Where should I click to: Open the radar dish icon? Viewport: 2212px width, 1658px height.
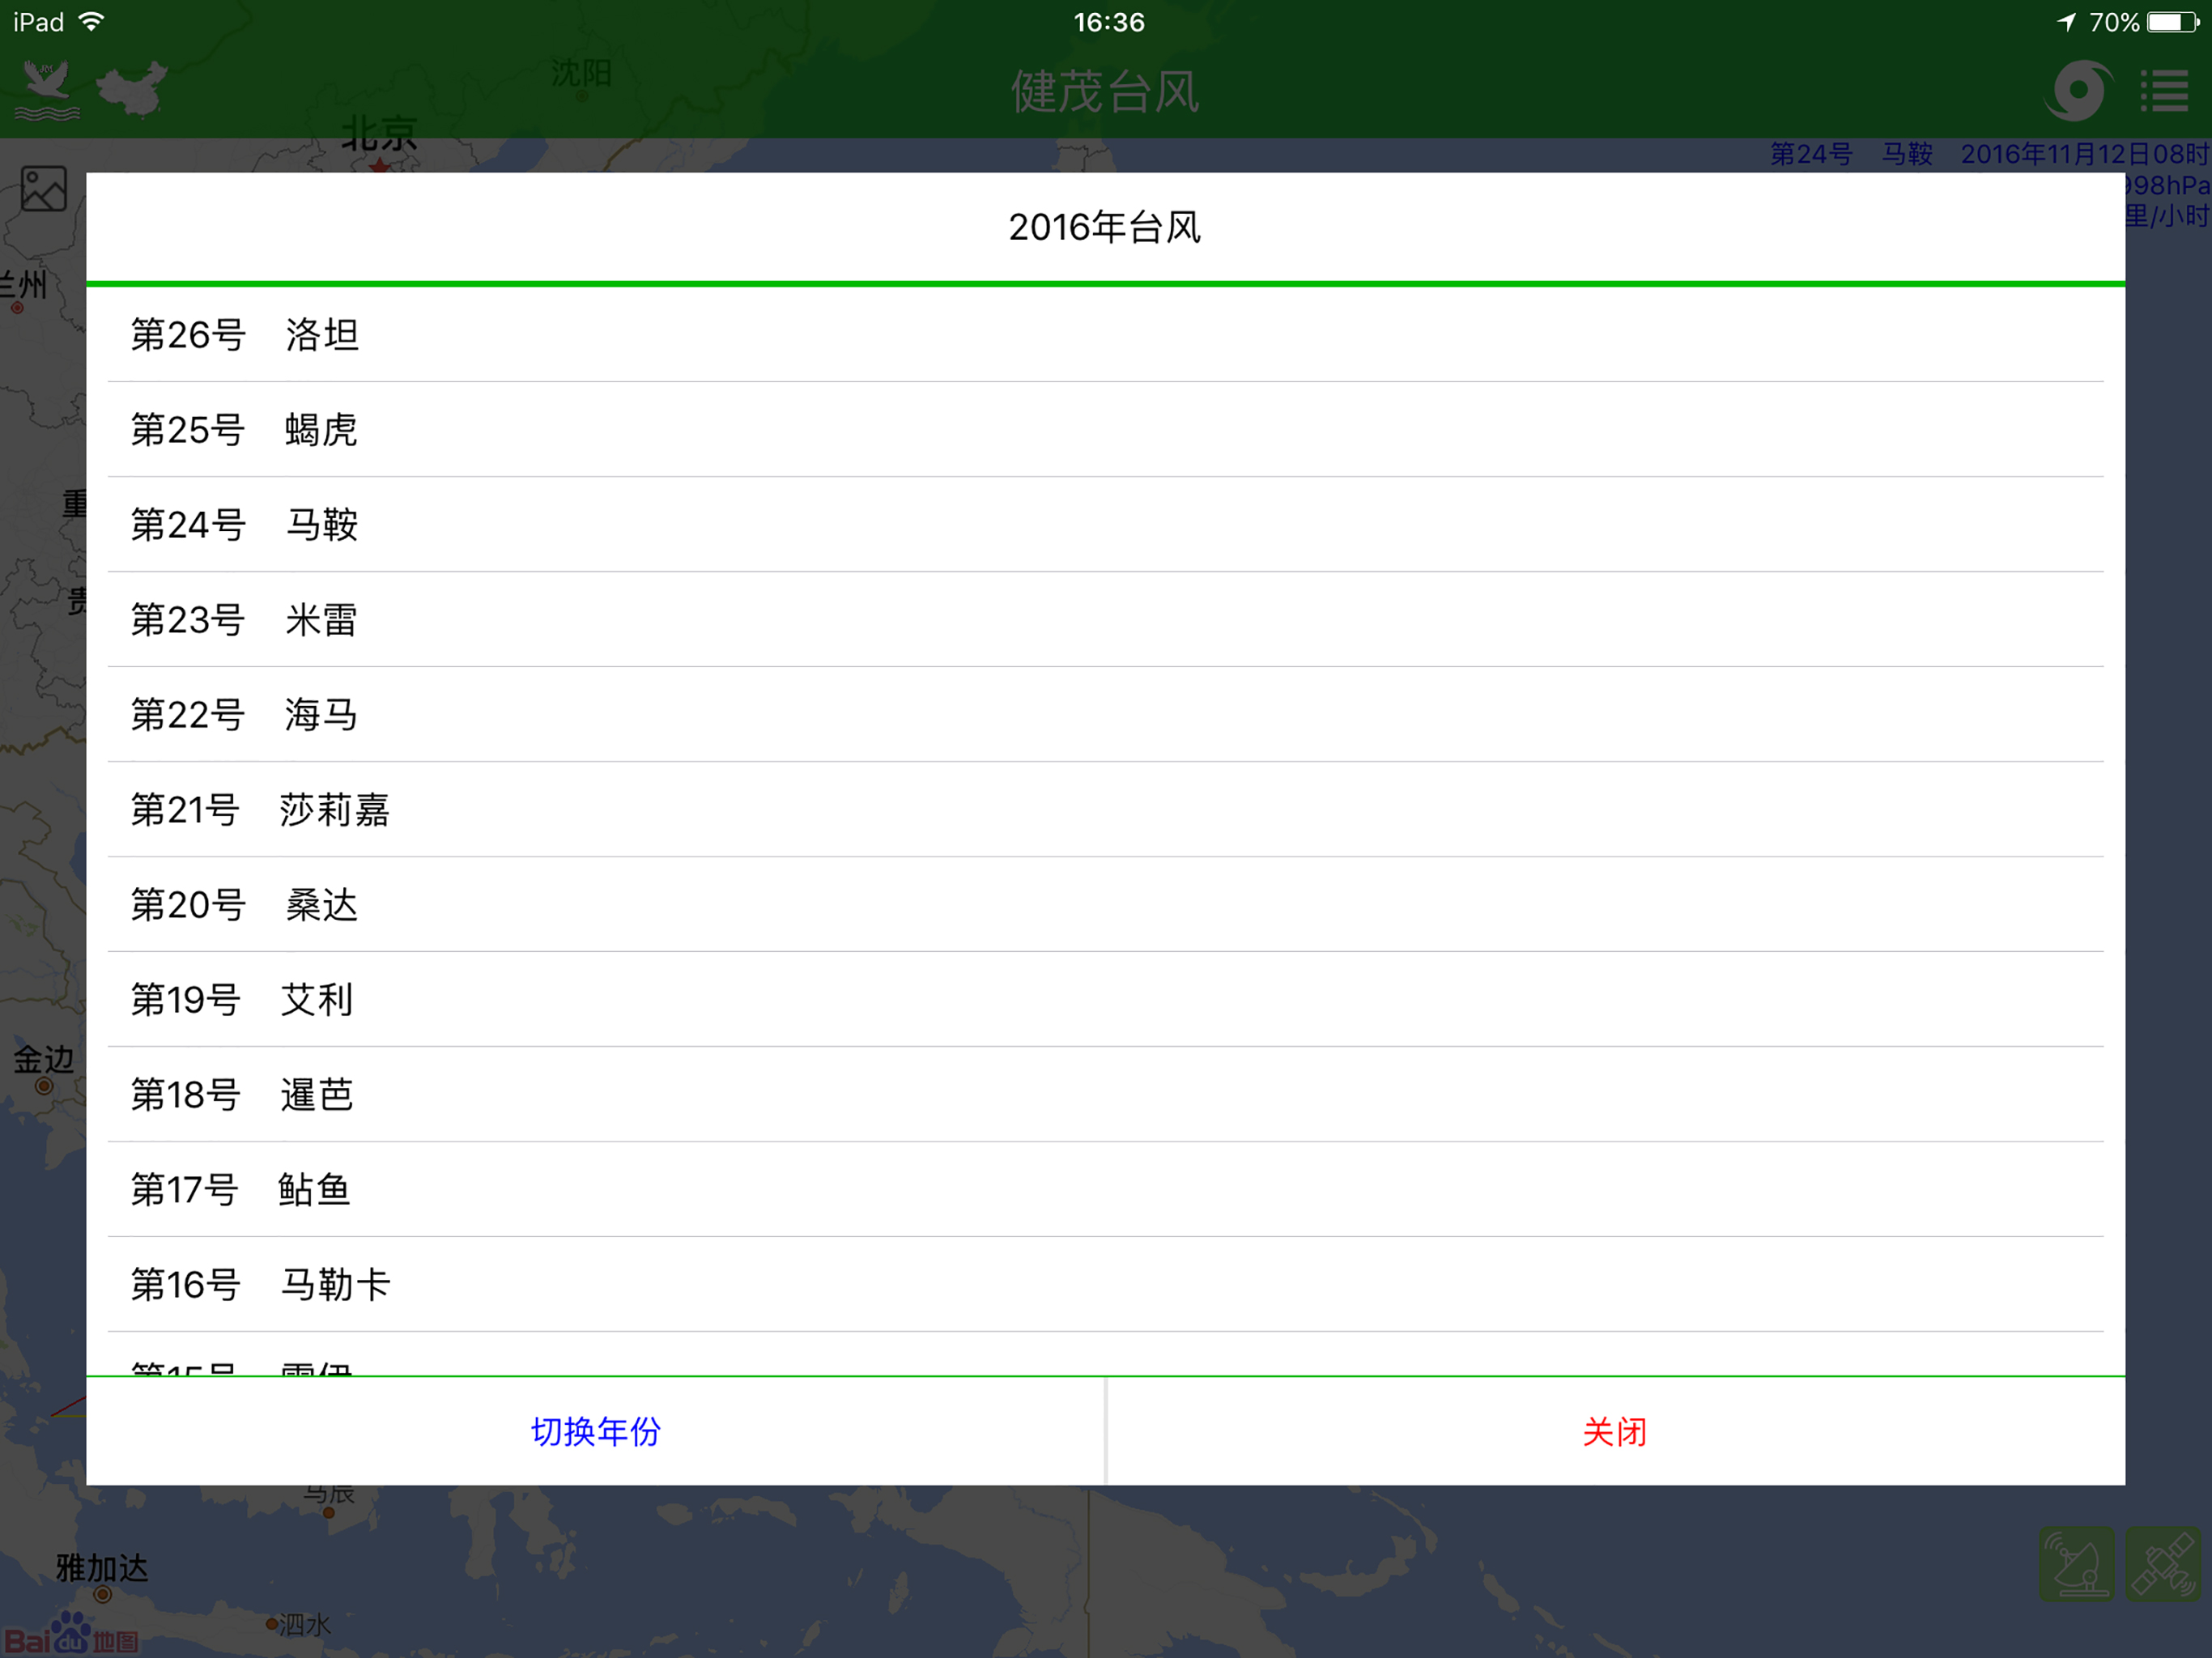coord(2077,1565)
